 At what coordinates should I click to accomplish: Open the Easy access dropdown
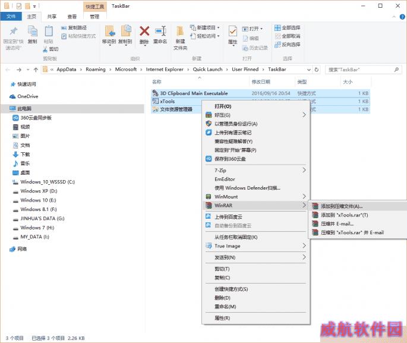click(219, 36)
